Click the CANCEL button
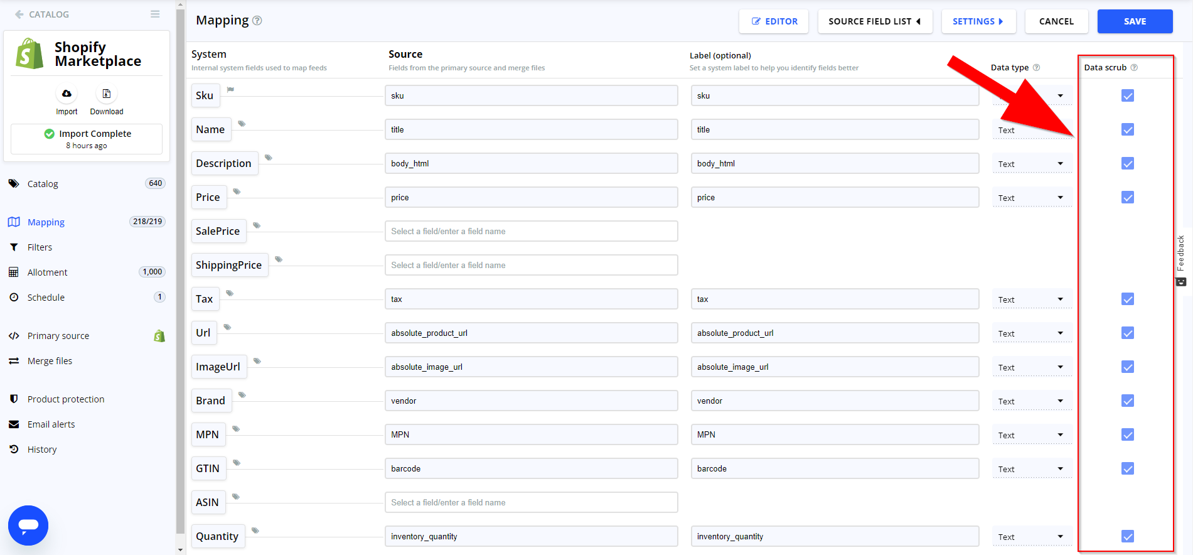 (1056, 21)
